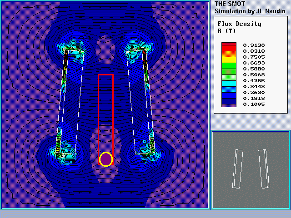Click the 'B (T)' unit label
This screenshot has height=218, width=291.
[x=226, y=31]
